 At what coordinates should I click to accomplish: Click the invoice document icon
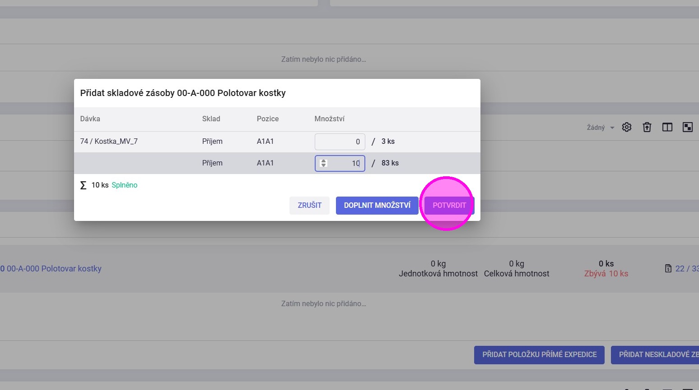point(668,269)
